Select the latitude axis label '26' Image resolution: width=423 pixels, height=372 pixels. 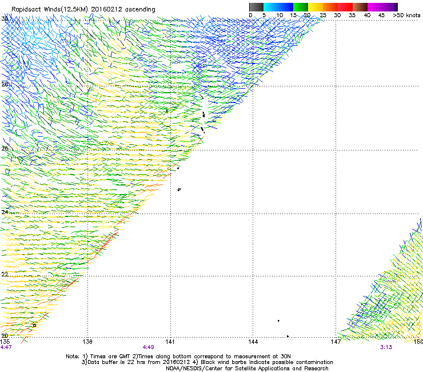coord(5,148)
